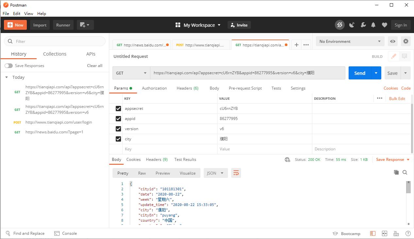The height and width of the screenshot is (239, 414).
Task: Click the blue Send button
Action: (360, 73)
